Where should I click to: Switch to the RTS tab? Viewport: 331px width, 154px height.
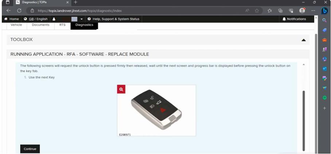62,25
